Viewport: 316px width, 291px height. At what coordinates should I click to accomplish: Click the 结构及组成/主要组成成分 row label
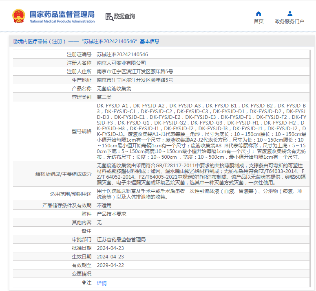tap(64, 174)
